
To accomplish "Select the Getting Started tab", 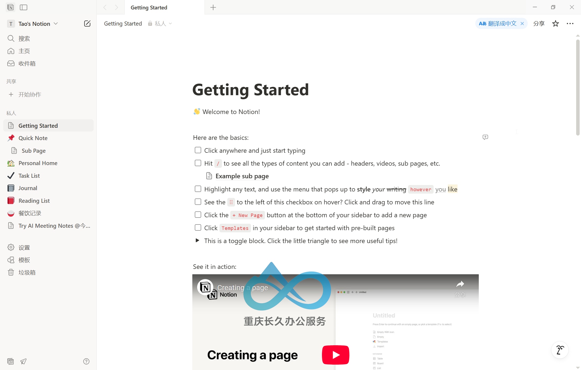I will click(165, 8).
